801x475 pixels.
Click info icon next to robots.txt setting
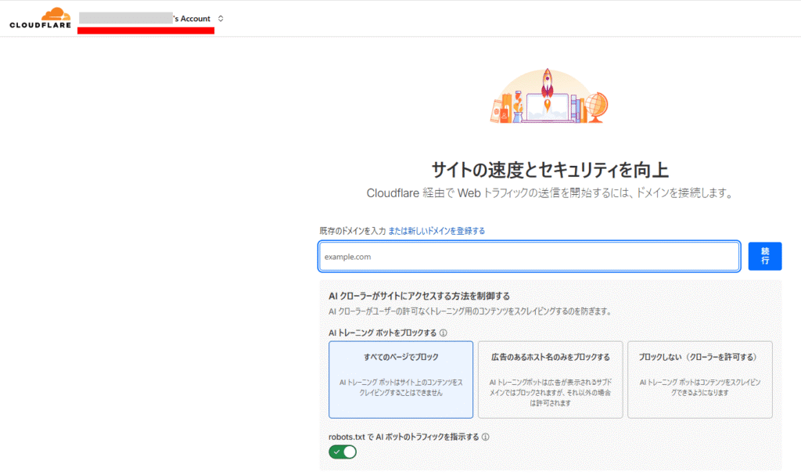(486, 437)
